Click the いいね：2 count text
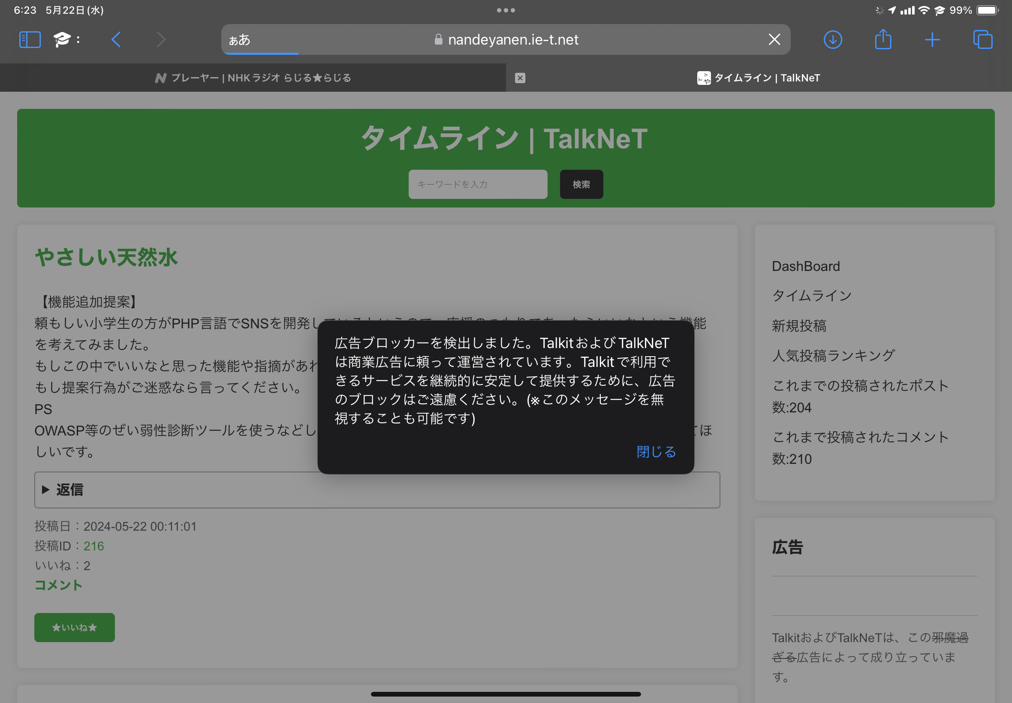Screen dimensions: 1012x703 click(x=62, y=565)
